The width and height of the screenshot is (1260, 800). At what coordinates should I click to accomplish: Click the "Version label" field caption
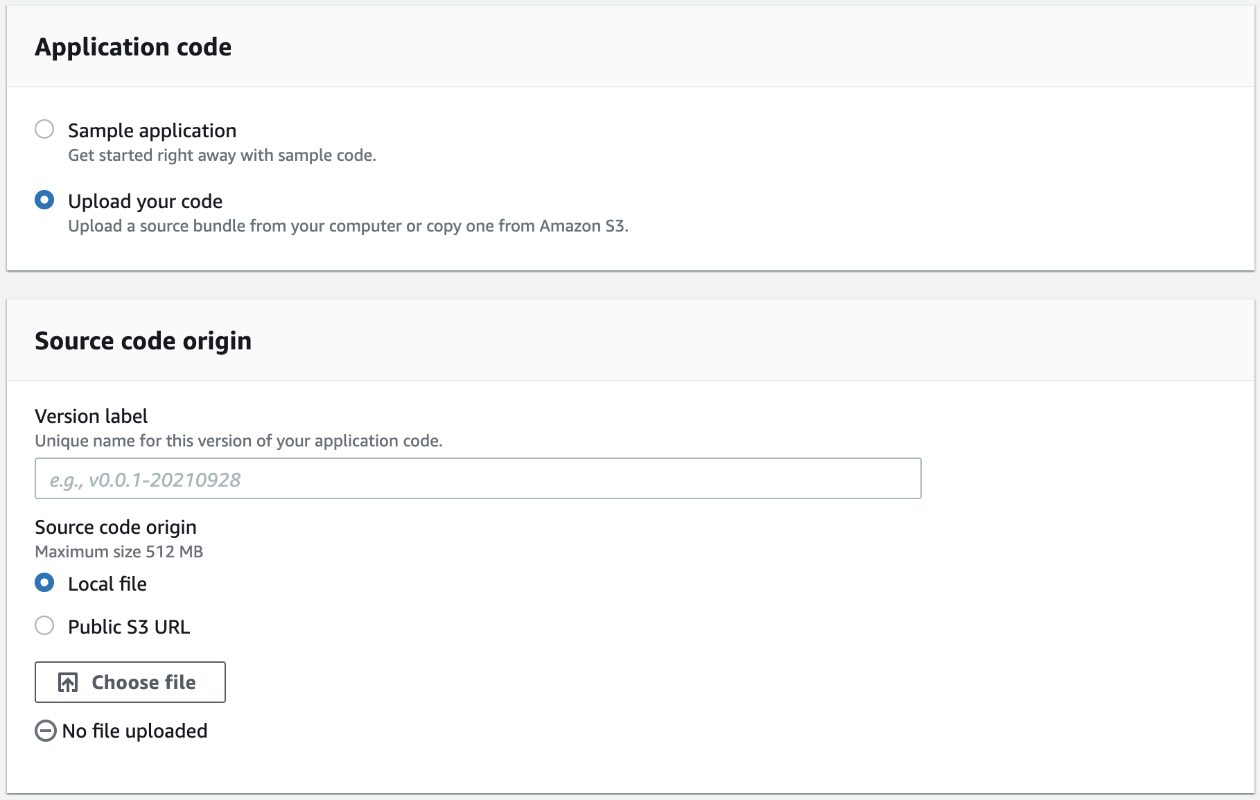pos(91,416)
